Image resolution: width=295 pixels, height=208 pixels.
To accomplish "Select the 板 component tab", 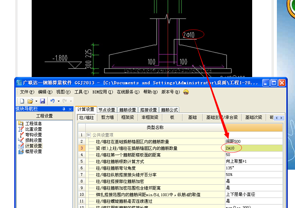I will (x=172, y=117).
